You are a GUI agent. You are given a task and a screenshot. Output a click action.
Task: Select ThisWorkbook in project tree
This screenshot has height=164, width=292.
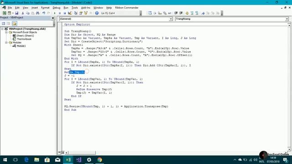(x=24, y=39)
